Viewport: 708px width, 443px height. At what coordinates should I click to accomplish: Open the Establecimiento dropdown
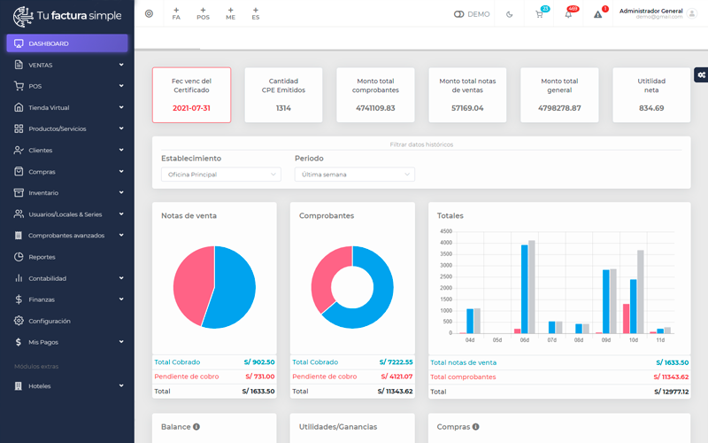[x=220, y=175]
